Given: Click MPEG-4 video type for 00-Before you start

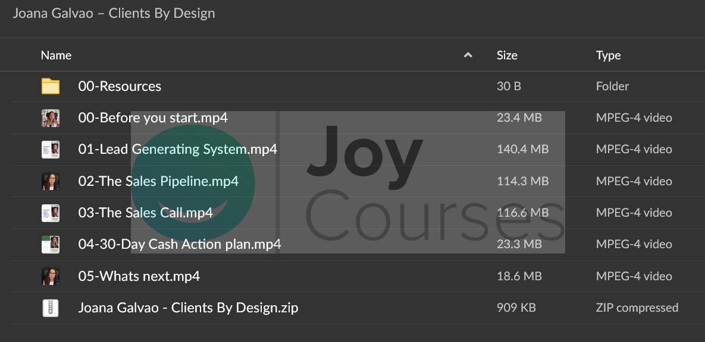Looking at the screenshot, I should (634, 118).
